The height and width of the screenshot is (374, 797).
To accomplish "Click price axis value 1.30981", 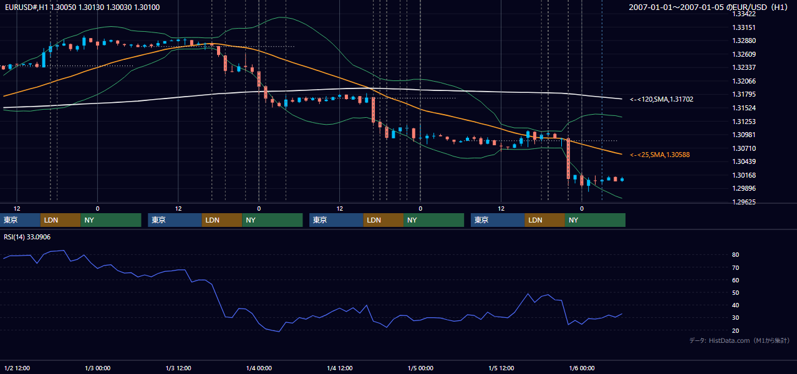I will 744,135.
